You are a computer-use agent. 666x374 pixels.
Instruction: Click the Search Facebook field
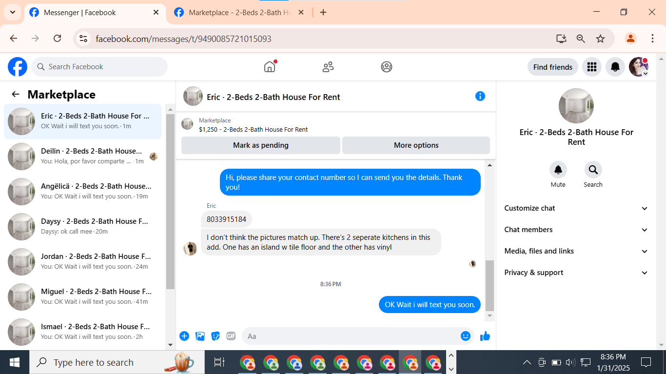99,67
